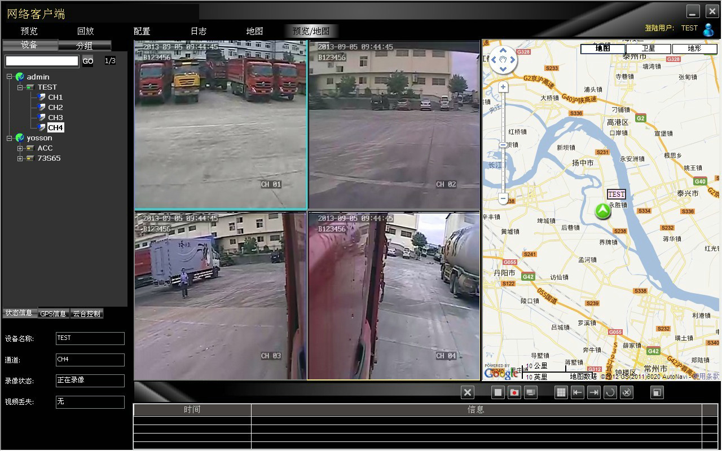Go to next page with right-arrow icon
Image resolution: width=722 pixels, height=451 pixels.
[x=593, y=392]
